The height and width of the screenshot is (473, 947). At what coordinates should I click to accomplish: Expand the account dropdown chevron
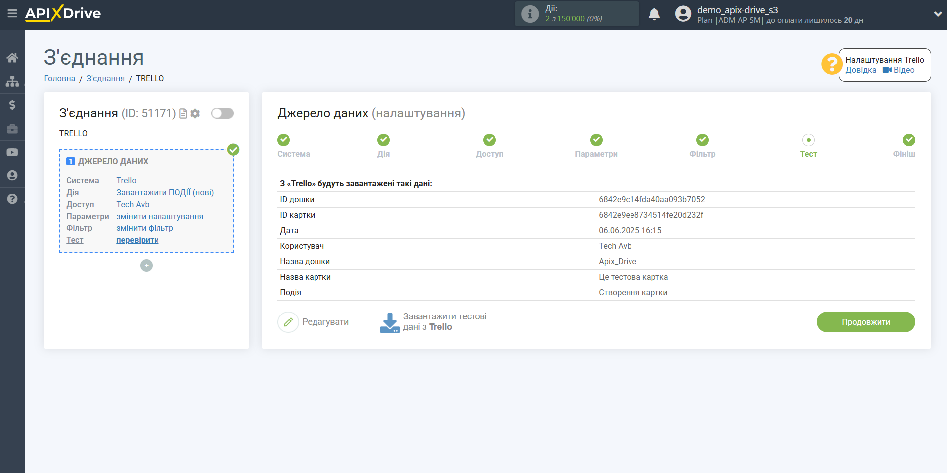938,14
